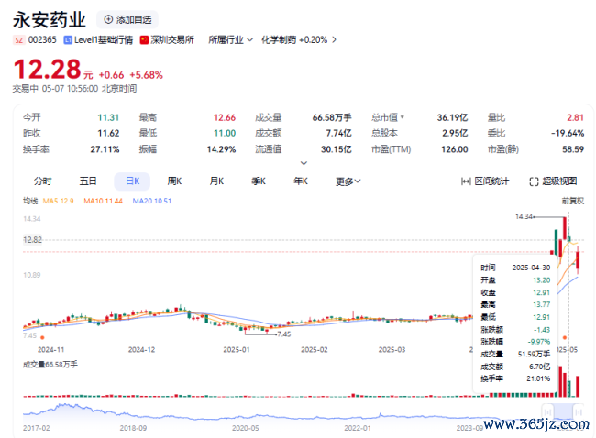Select right handle of timeline range slider
This screenshot has height=438, width=596.
coord(579,411)
